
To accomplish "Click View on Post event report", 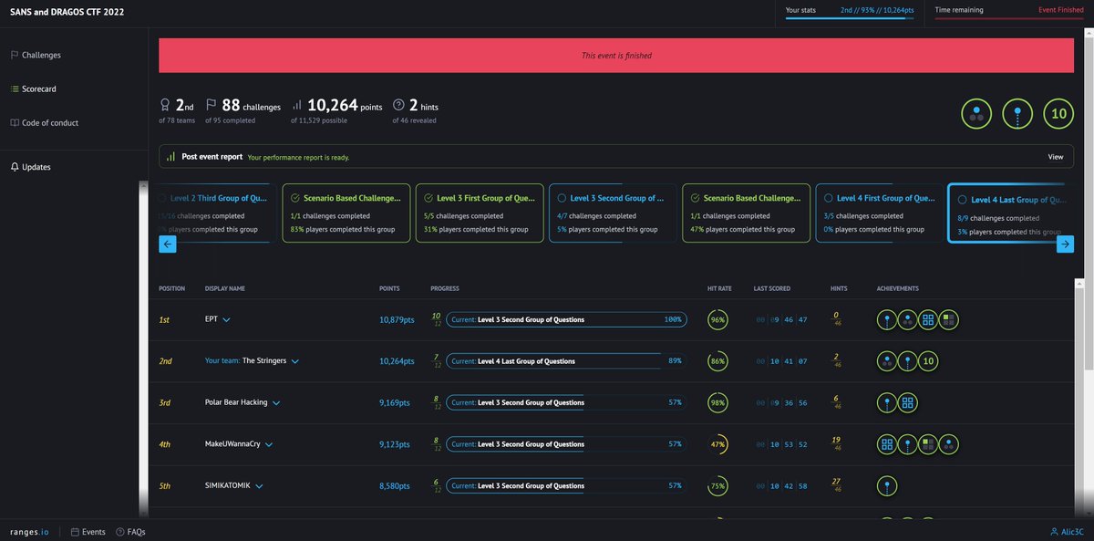I will pos(1056,157).
